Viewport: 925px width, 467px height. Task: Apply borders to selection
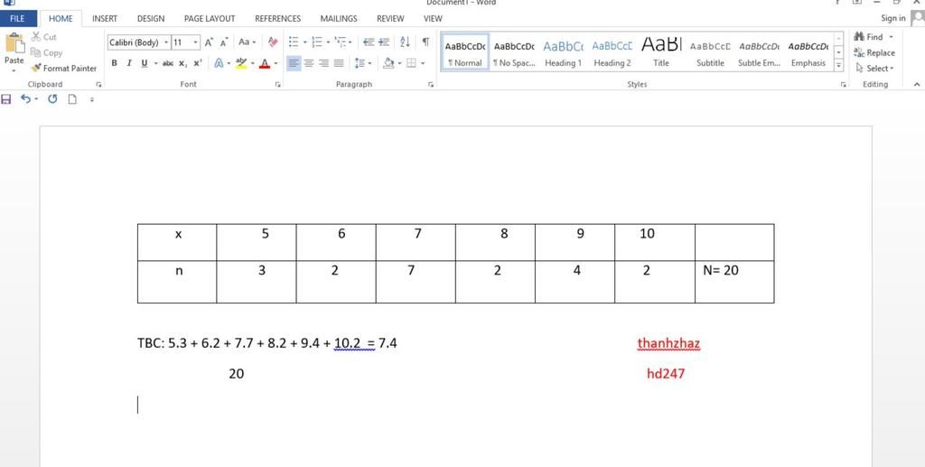click(411, 63)
